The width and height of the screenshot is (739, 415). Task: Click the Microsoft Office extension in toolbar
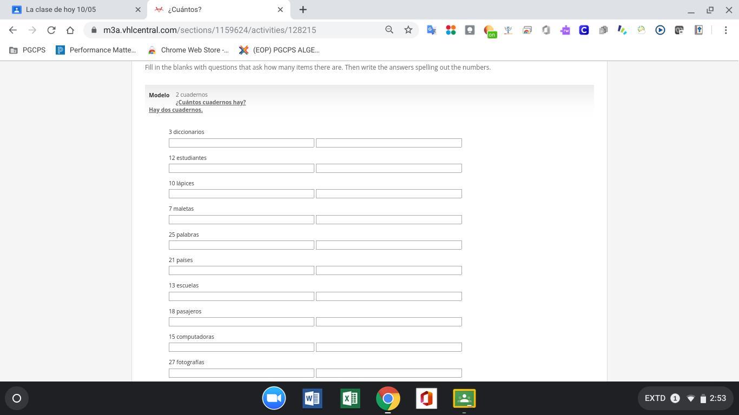[546, 30]
